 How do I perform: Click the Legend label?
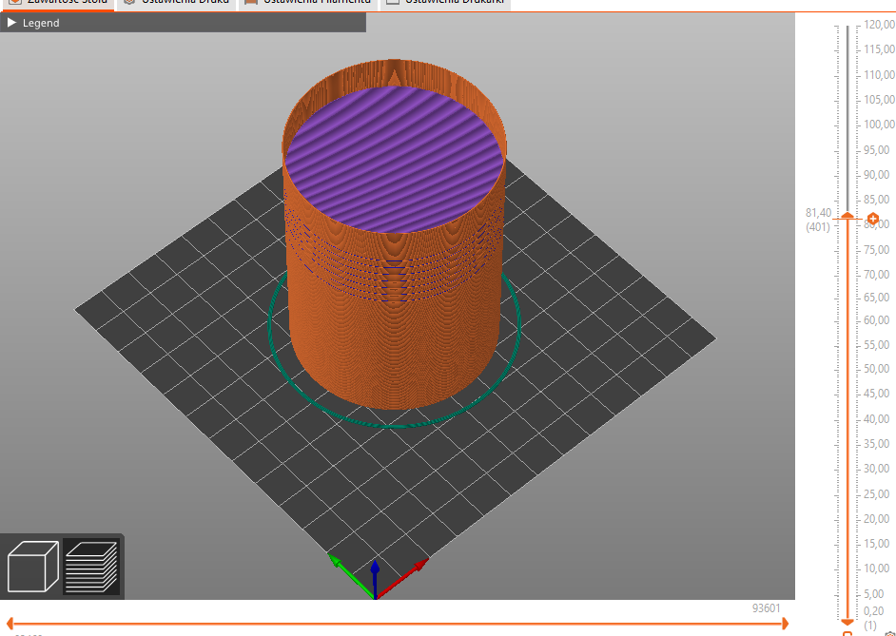pyautogui.click(x=41, y=23)
